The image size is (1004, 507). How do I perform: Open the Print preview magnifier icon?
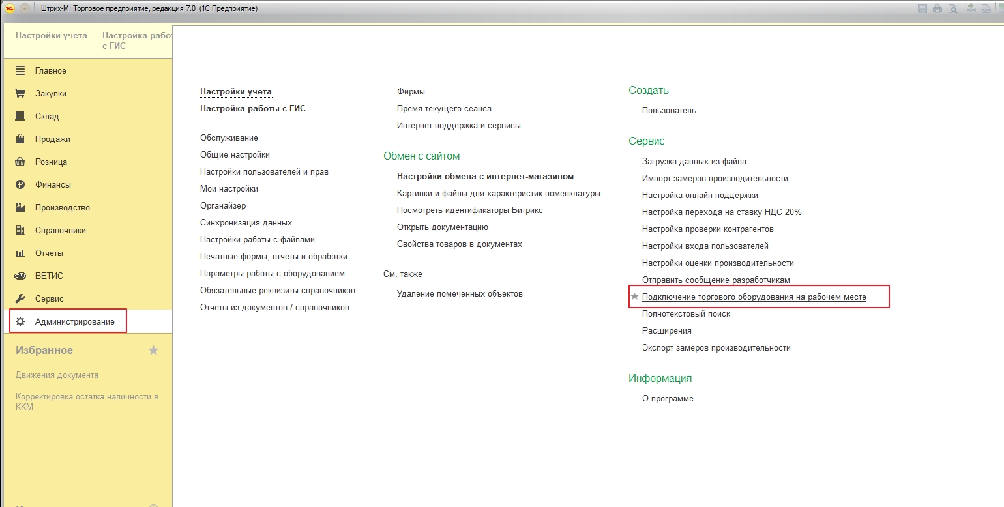pyautogui.click(x=953, y=8)
